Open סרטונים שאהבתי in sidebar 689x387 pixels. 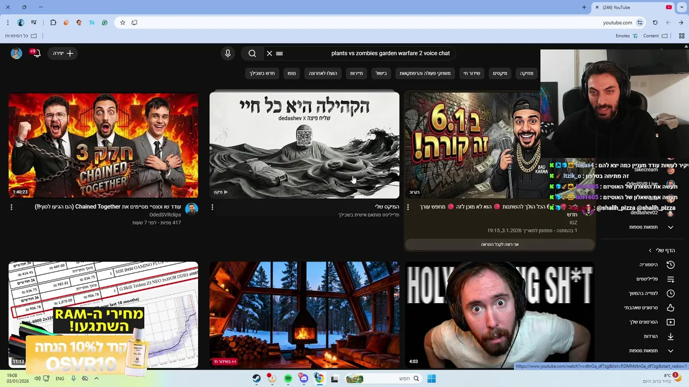coord(649,307)
